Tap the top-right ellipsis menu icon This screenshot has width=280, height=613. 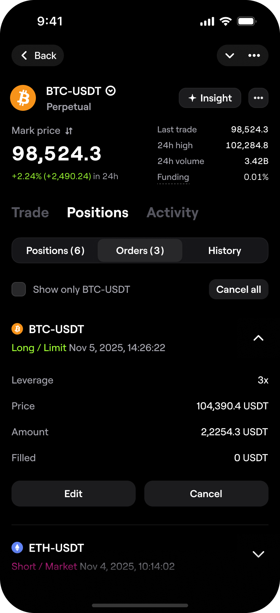254,55
